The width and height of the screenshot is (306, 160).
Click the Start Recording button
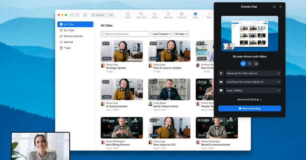coord(250,108)
